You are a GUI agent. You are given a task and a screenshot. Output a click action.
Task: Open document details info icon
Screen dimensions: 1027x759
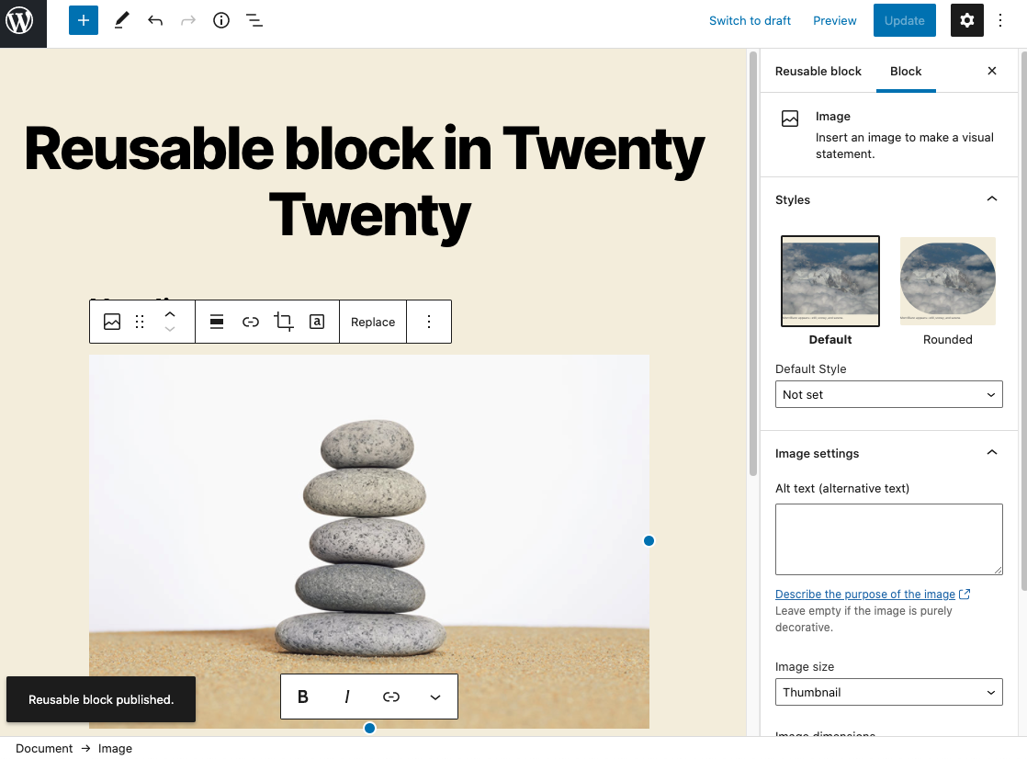point(220,19)
